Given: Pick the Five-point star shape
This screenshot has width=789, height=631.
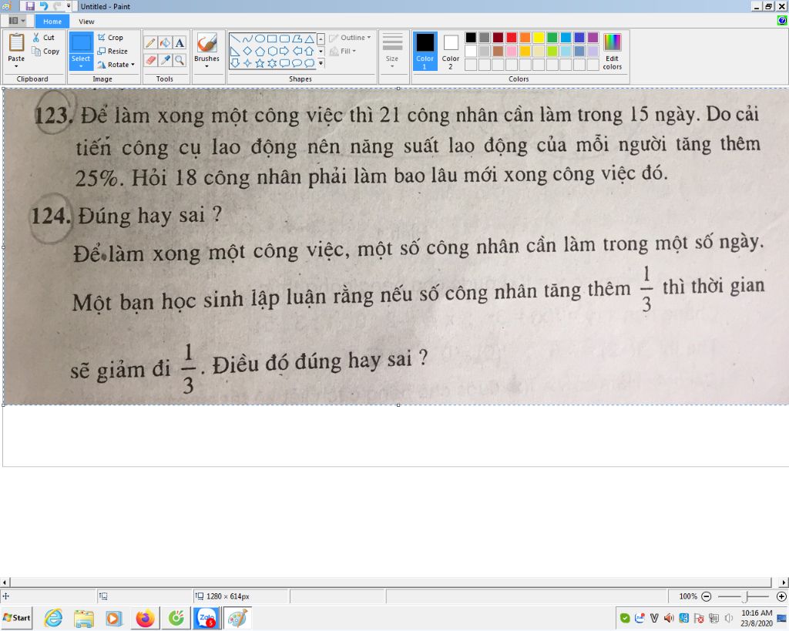Looking at the screenshot, I should coord(260,63).
